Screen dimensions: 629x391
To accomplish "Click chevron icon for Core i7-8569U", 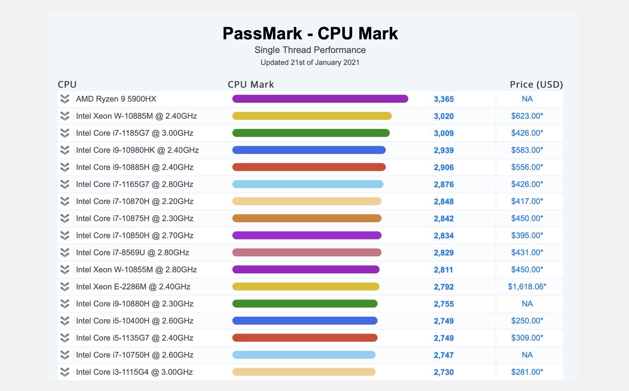I will (x=65, y=253).
